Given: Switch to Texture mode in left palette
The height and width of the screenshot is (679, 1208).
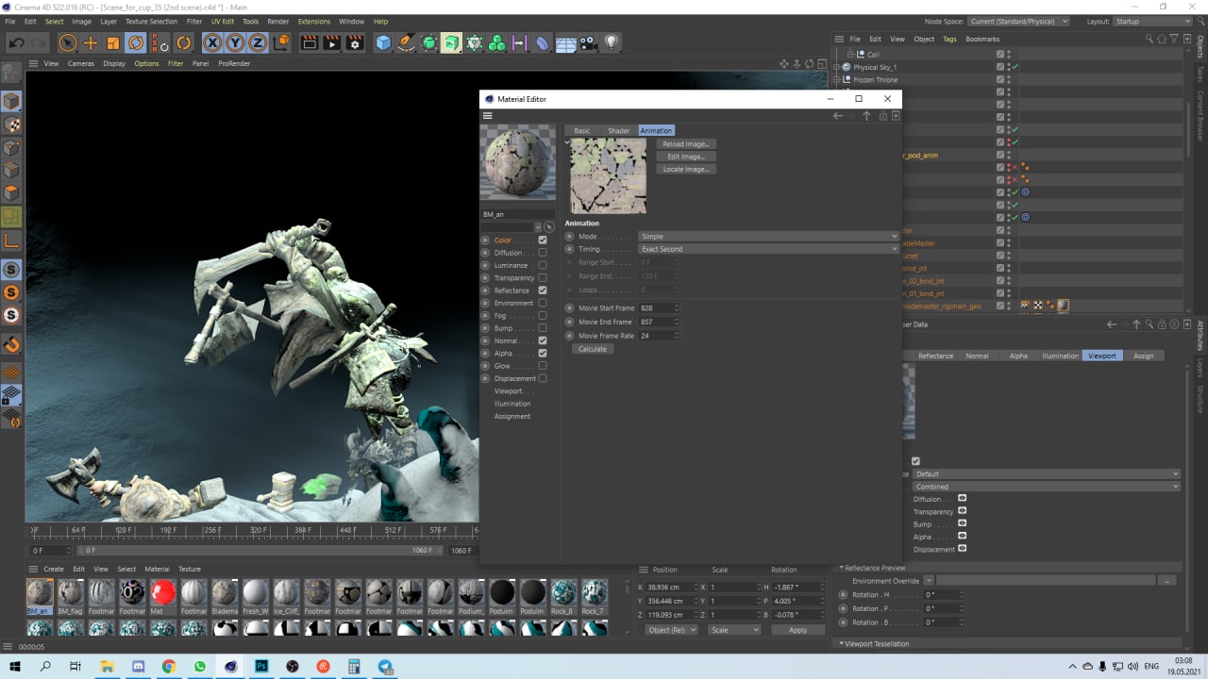Looking at the screenshot, I should pyautogui.click(x=11, y=124).
